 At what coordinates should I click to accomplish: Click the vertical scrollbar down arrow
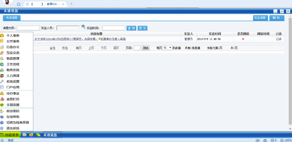click(290, 129)
